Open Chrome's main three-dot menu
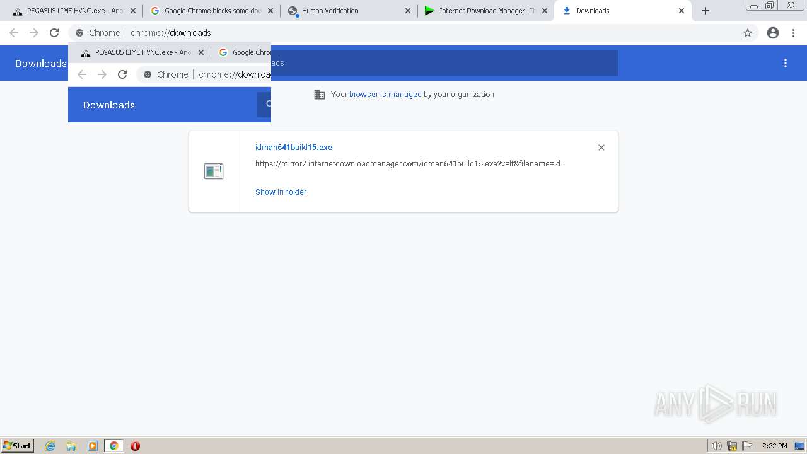The width and height of the screenshot is (807, 454). pyautogui.click(x=794, y=33)
